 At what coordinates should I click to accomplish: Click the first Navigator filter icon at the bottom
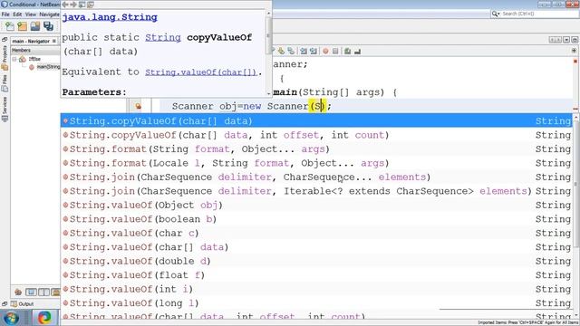[18, 292]
